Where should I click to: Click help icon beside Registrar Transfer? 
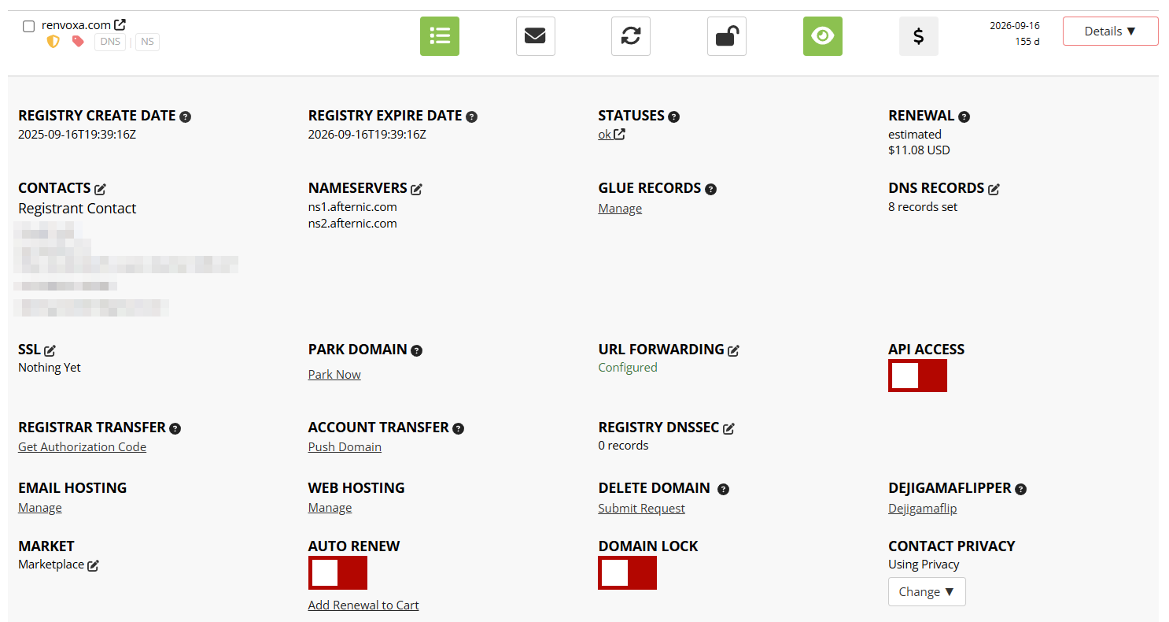pos(175,428)
